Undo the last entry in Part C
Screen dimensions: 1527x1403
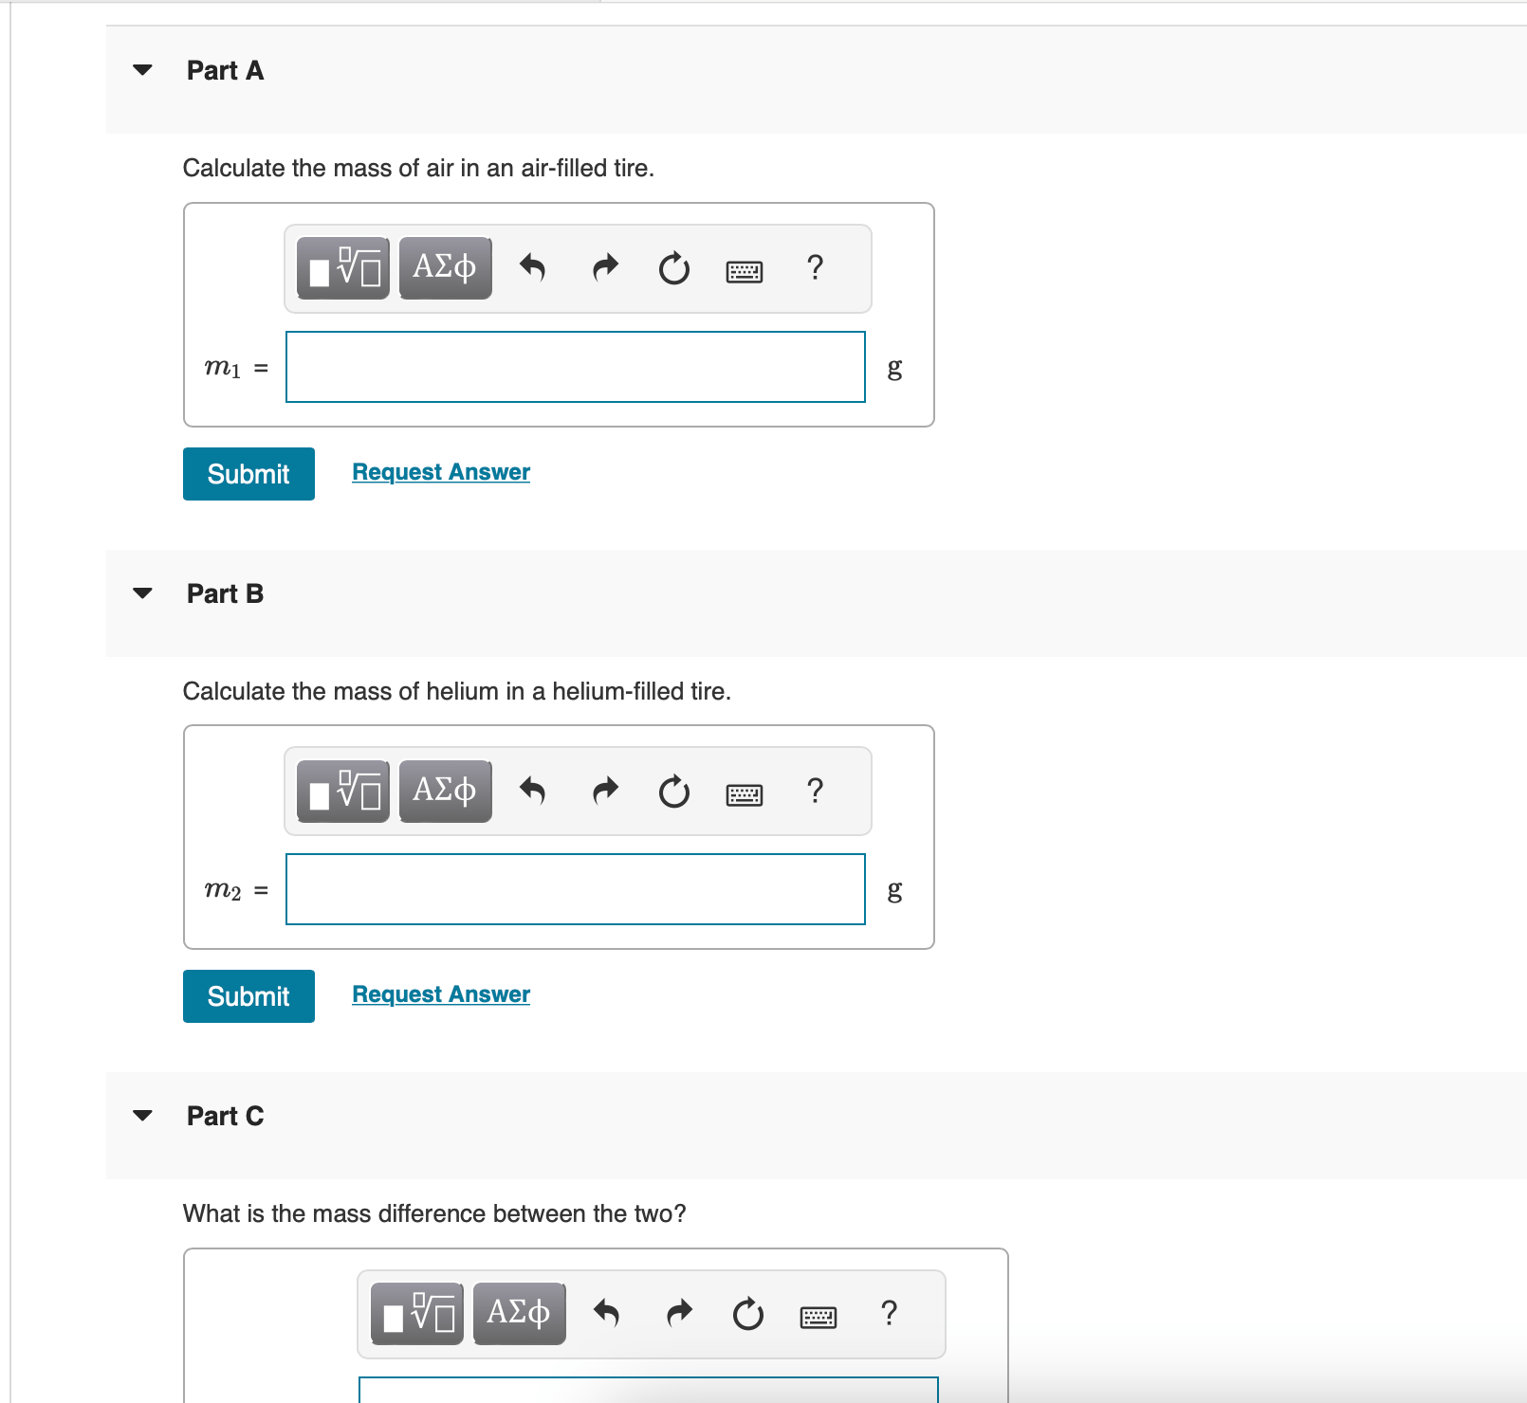tap(607, 1314)
